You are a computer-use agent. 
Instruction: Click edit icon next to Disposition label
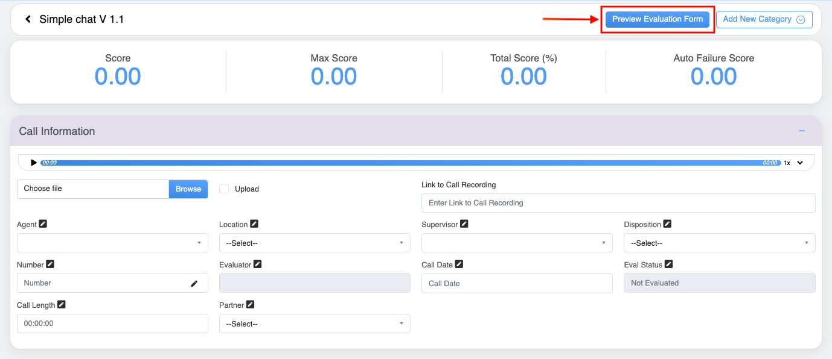tap(667, 224)
